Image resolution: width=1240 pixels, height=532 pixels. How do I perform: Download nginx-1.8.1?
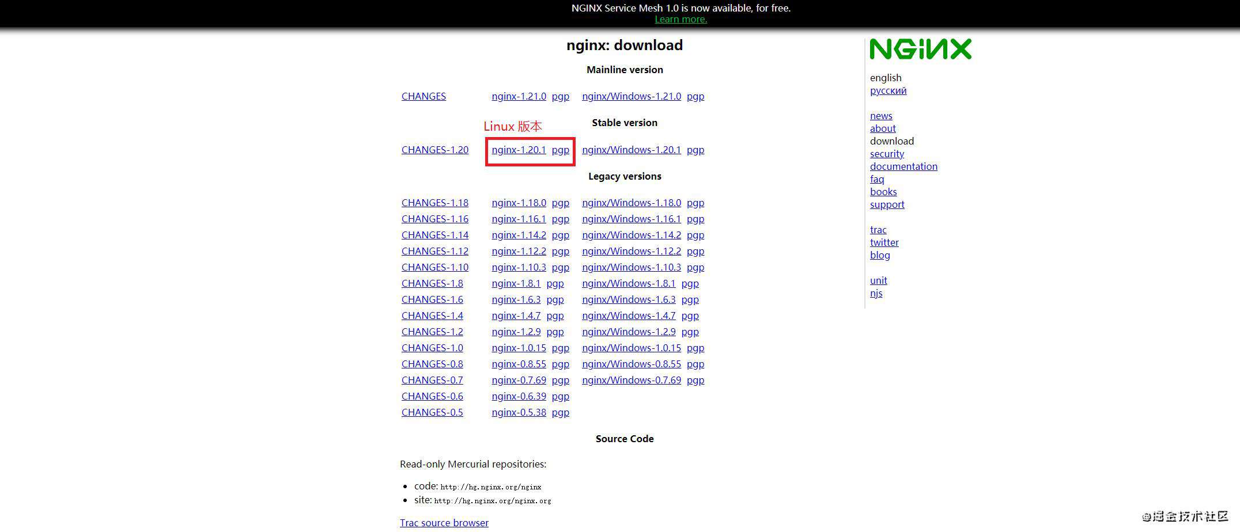click(516, 283)
